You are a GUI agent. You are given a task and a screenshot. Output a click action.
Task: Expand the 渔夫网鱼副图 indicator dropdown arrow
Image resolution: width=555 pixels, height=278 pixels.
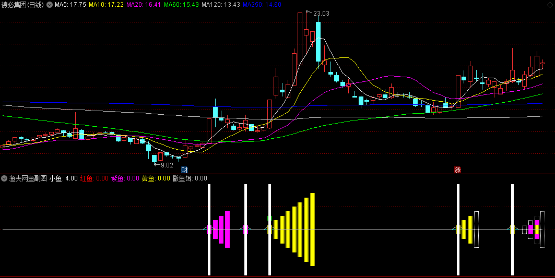(4, 178)
